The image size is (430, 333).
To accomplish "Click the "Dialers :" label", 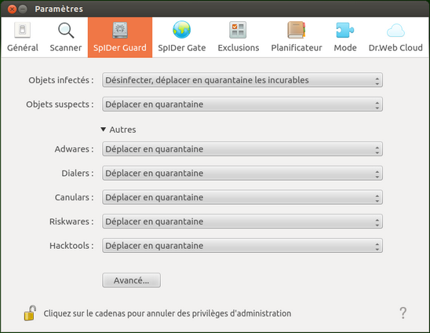I will [78, 174].
